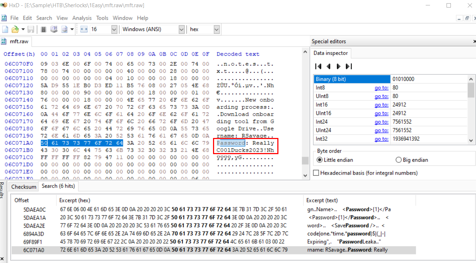Click the Open file folder icon
476x263 pixels.
(x=15, y=29)
